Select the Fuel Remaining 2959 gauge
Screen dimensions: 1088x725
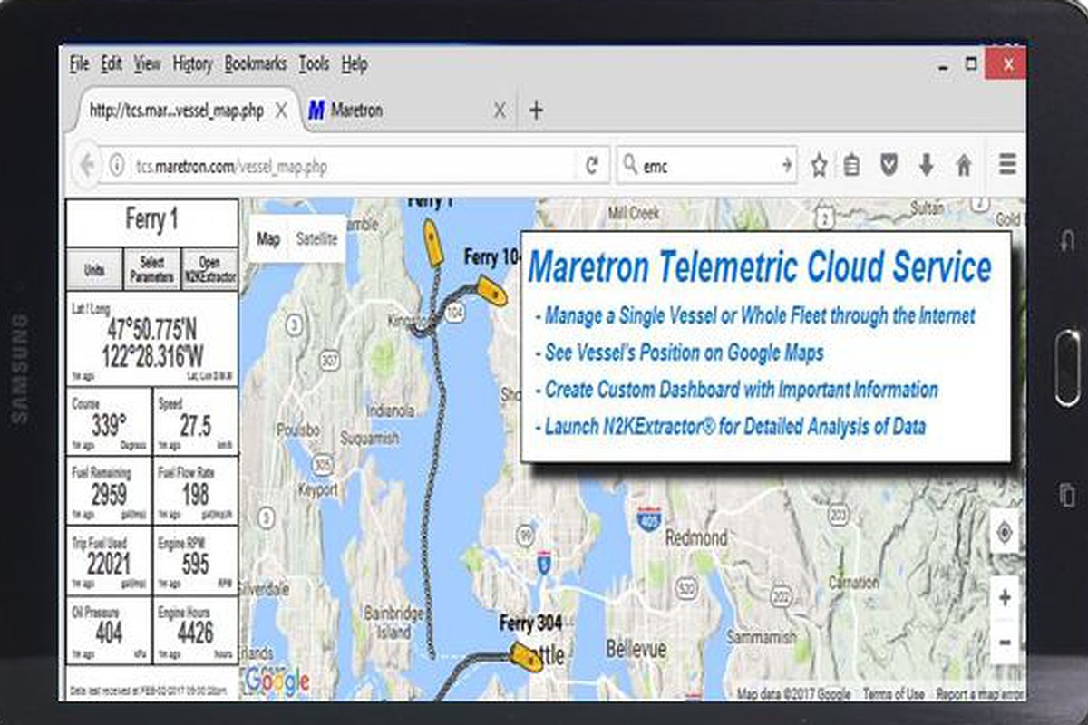click(x=109, y=490)
